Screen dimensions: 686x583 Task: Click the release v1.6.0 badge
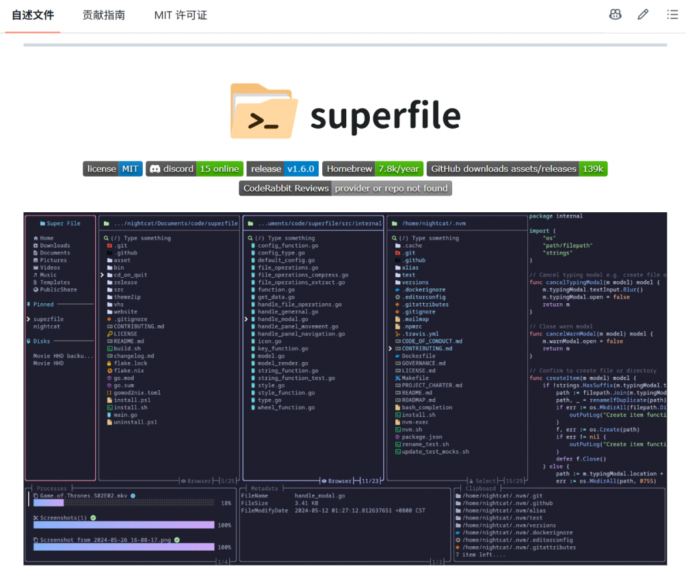pyautogui.click(x=283, y=169)
